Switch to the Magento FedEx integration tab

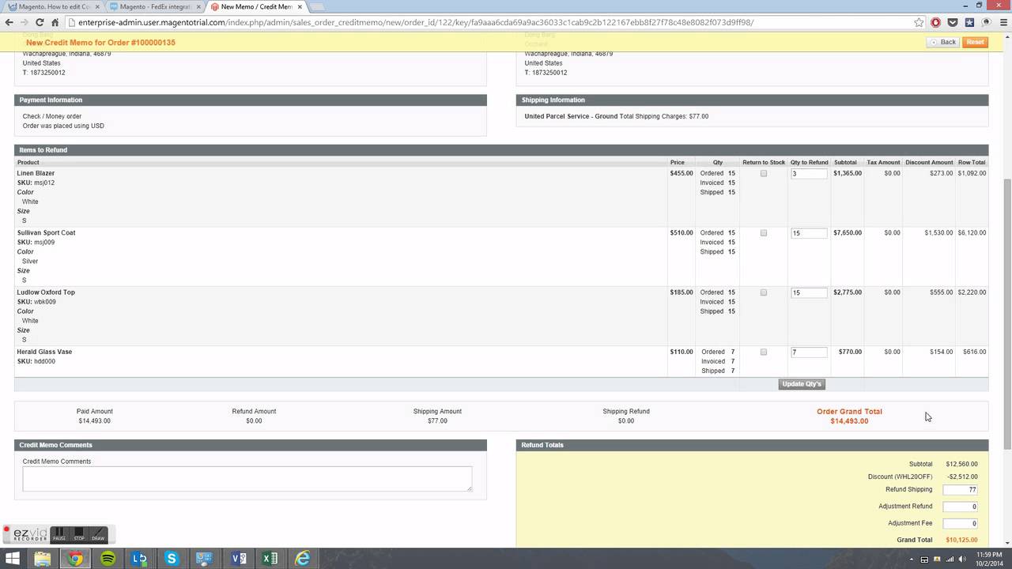pos(154,6)
